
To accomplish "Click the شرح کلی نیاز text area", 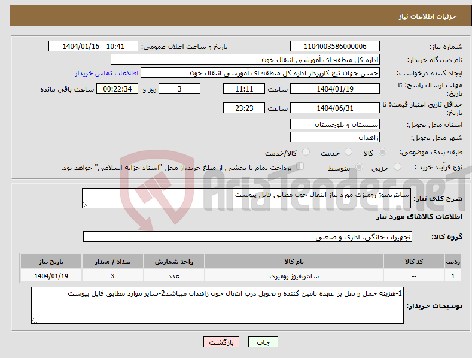I will 246,198.
